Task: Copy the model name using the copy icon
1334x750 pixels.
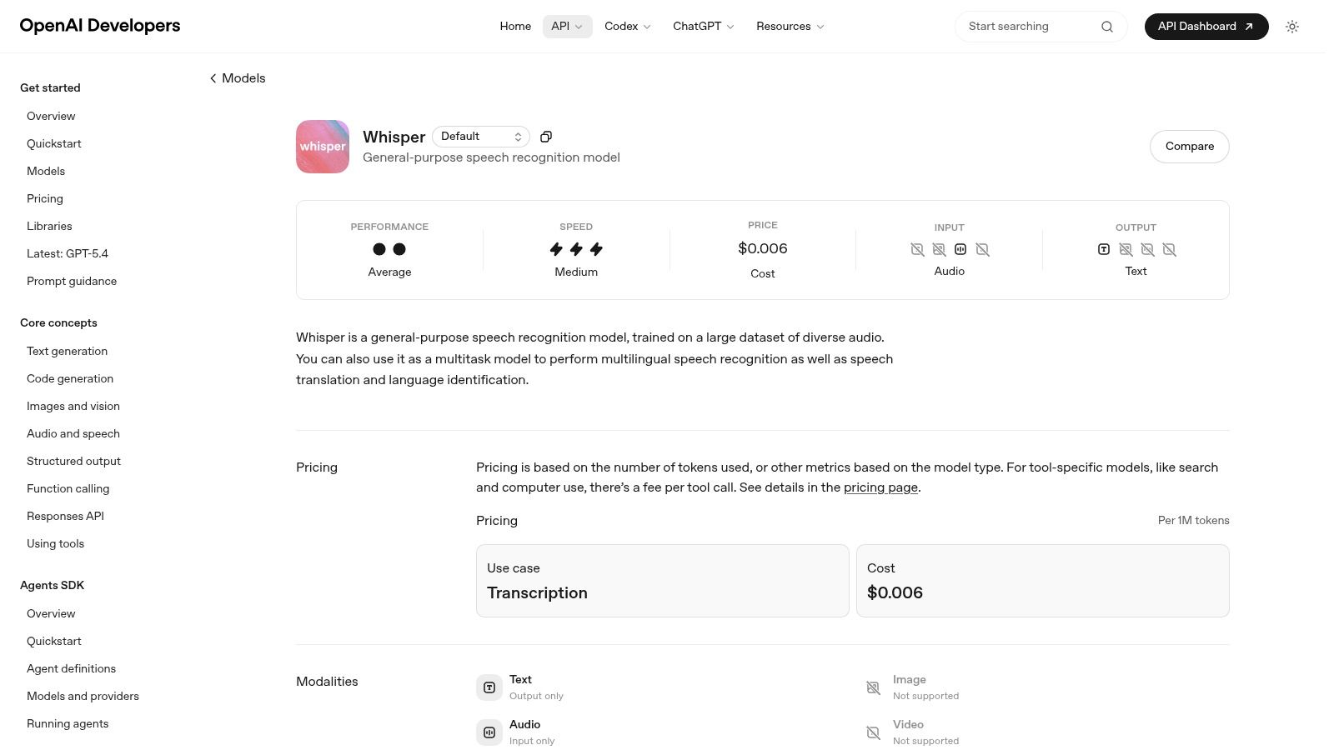Action: tap(546, 136)
